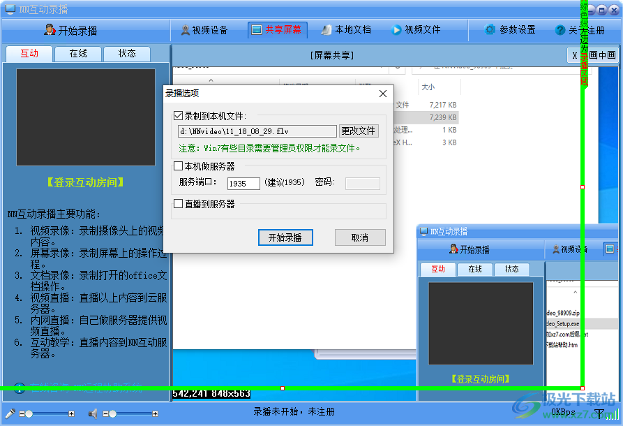
Task: Click the [屏幕共享] panel title
Action: click(x=332, y=55)
